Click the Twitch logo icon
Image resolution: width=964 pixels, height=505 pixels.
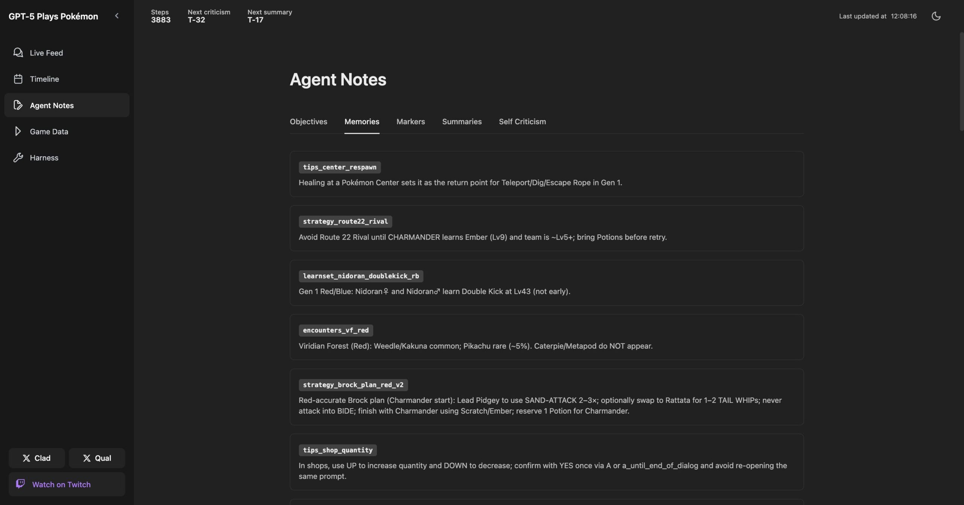[x=20, y=484]
